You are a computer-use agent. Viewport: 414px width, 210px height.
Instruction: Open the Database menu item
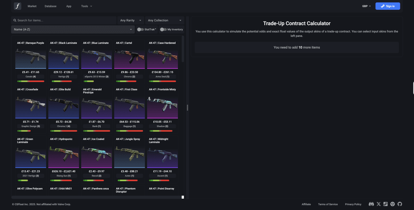tap(51, 6)
